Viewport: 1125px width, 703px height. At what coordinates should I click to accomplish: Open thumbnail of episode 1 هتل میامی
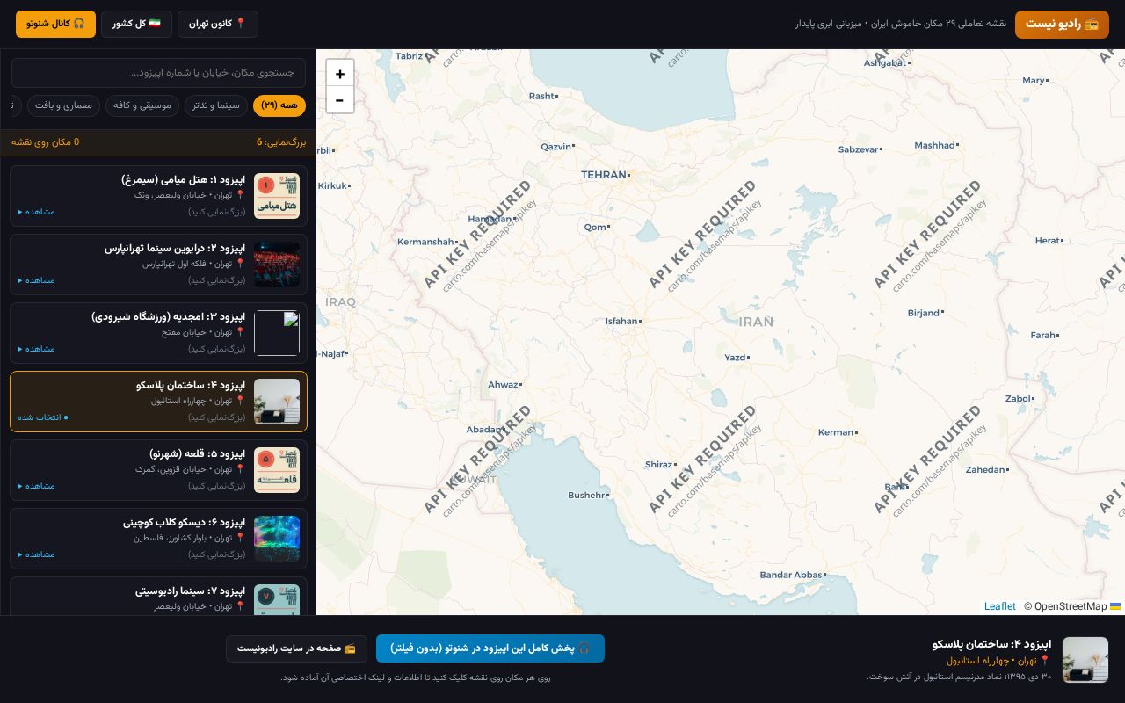click(277, 196)
